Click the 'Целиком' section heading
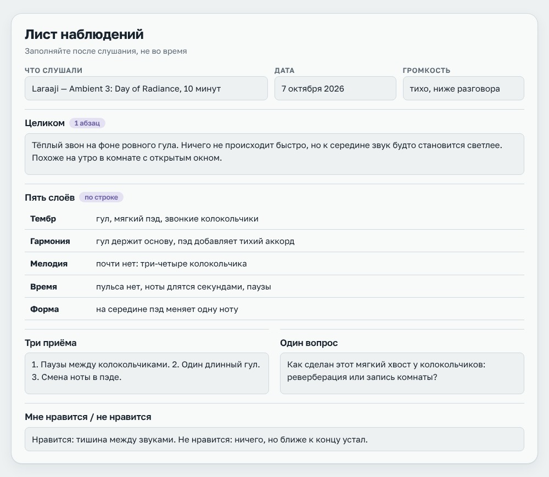Viewport: 549px width, 477px height. pyautogui.click(x=45, y=123)
